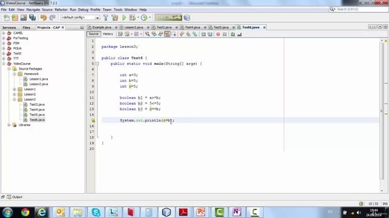
Task: Click the Shift Line Left icon
Action: (203, 34)
